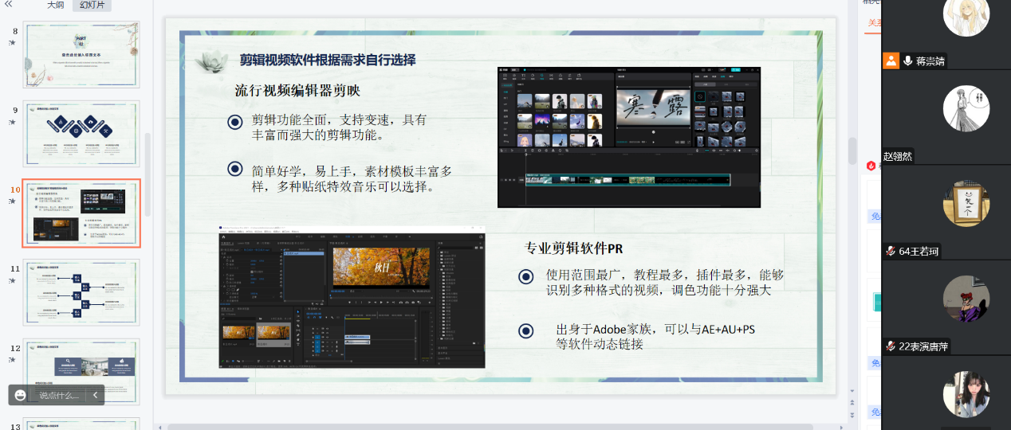Viewport: 1011px width, 430px height.
Task: Switch to the 幻灯片 slides tab
Action: 92,5
